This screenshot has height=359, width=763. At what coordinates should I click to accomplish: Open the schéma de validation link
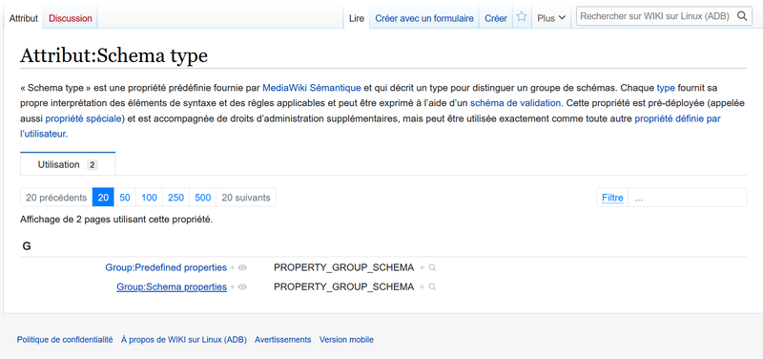pyautogui.click(x=516, y=103)
